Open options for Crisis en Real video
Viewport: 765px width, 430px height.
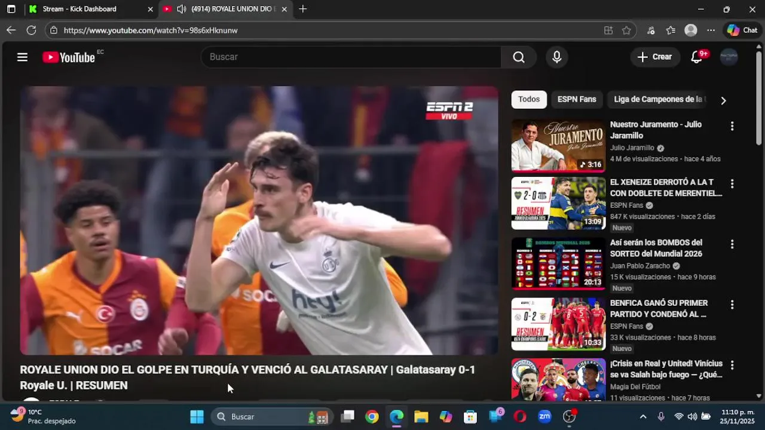[732, 365]
